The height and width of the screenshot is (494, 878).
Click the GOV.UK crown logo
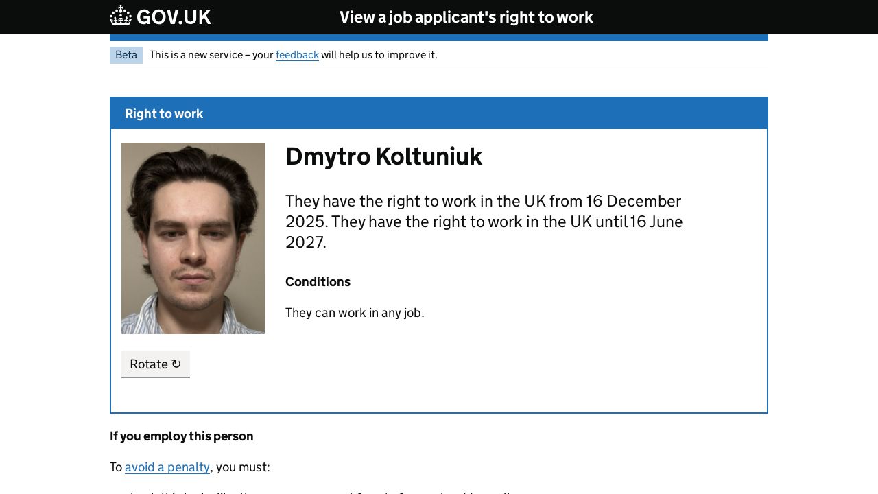(x=121, y=16)
